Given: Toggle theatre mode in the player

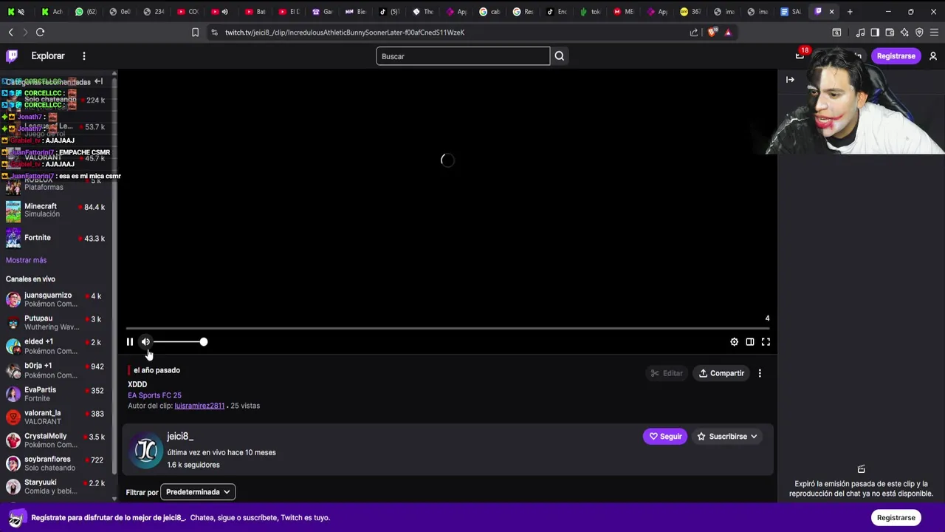Looking at the screenshot, I should pos(750,342).
